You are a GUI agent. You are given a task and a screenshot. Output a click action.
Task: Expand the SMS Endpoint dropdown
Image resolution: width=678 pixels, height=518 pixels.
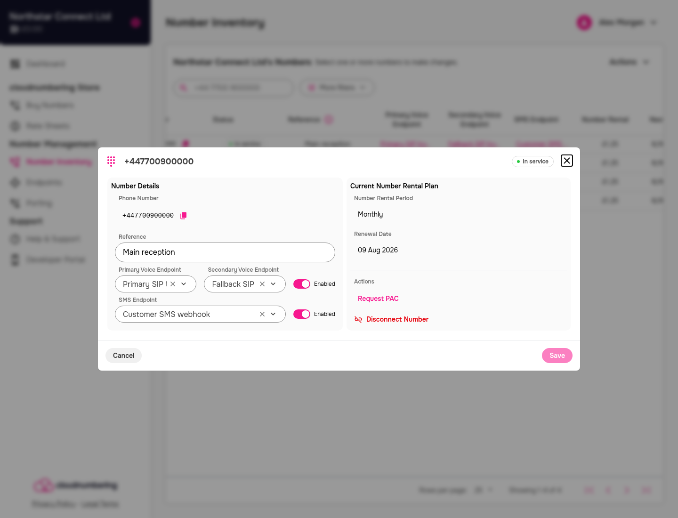click(273, 314)
